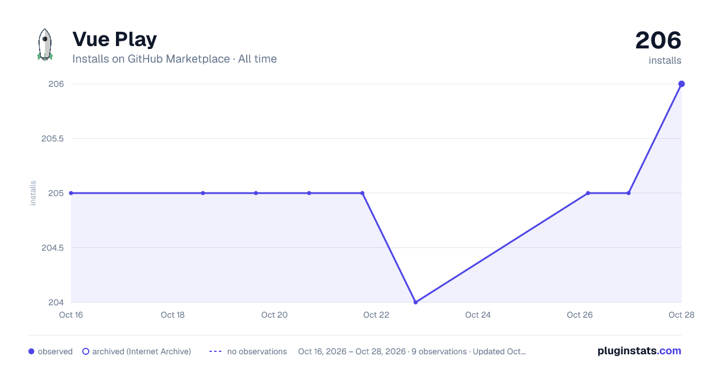This screenshot has width=710, height=372.
Task: Click the large 206 installs total
Action: [x=659, y=41]
